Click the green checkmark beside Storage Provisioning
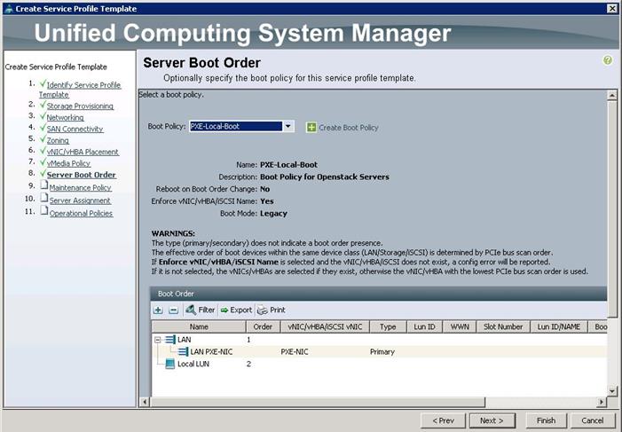 (x=43, y=105)
